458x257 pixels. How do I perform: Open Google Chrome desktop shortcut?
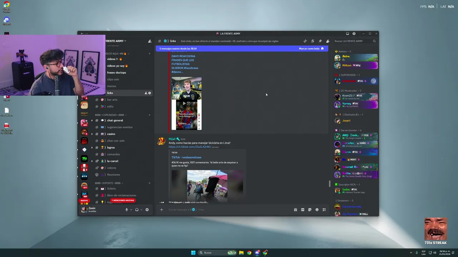6,7
